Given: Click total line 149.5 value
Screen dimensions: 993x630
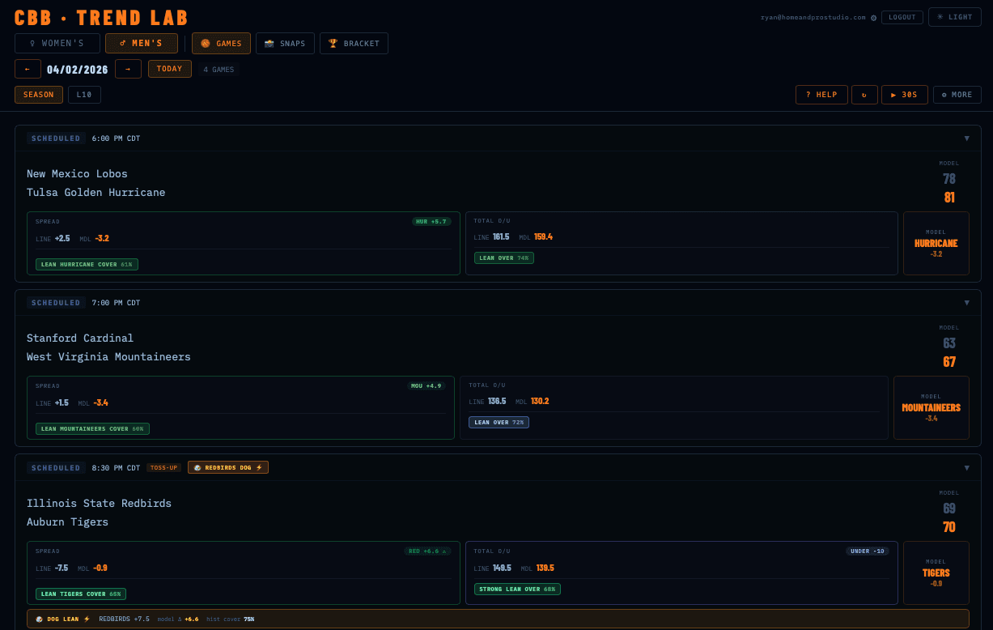Looking at the screenshot, I should (502, 568).
